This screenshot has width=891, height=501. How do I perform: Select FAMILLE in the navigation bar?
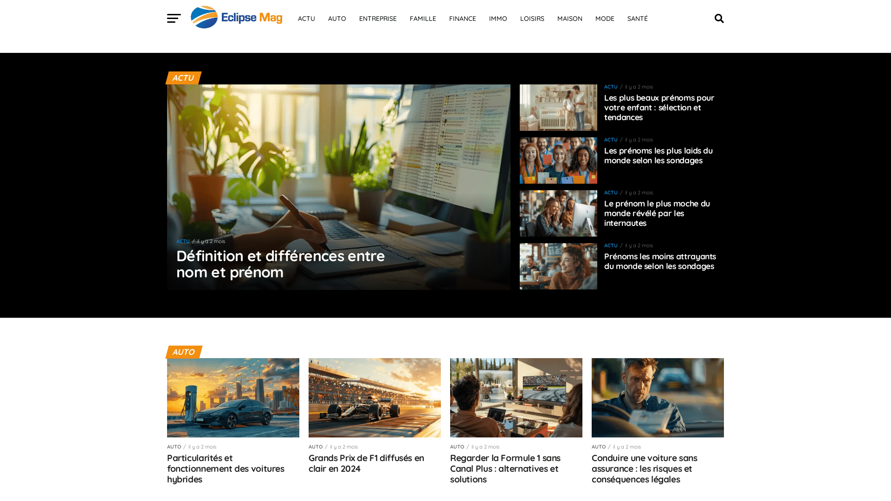click(x=423, y=19)
